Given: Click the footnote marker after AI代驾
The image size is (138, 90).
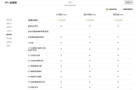Looking at the screenshot, I should pyautogui.click(x=34, y=42).
